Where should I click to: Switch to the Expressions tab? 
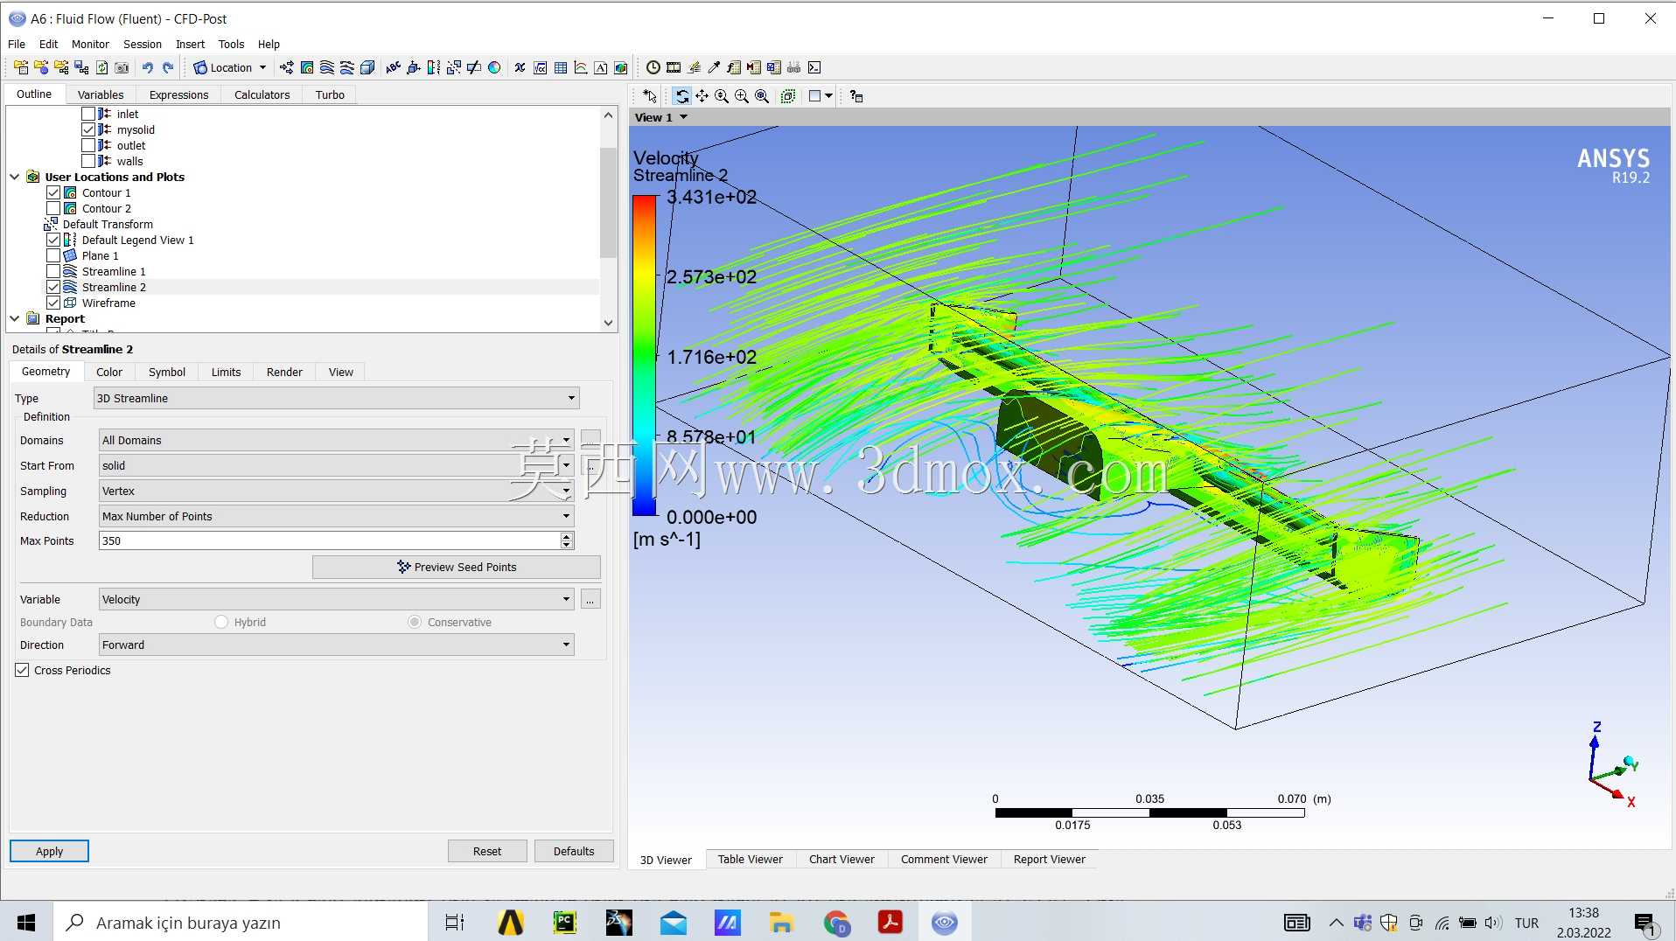pos(178,94)
